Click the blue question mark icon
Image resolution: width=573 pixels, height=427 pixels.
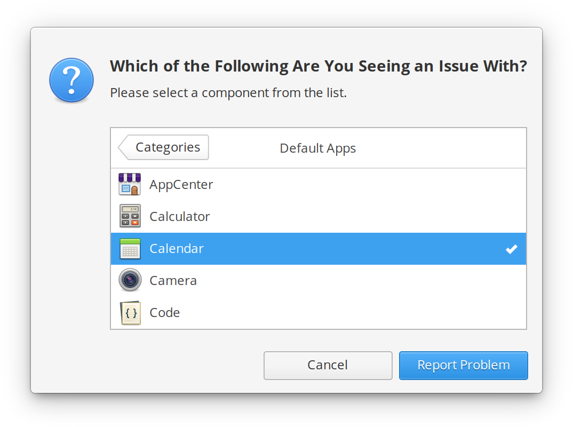pyautogui.click(x=71, y=81)
